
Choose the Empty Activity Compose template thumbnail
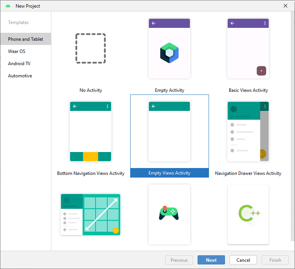click(169, 48)
